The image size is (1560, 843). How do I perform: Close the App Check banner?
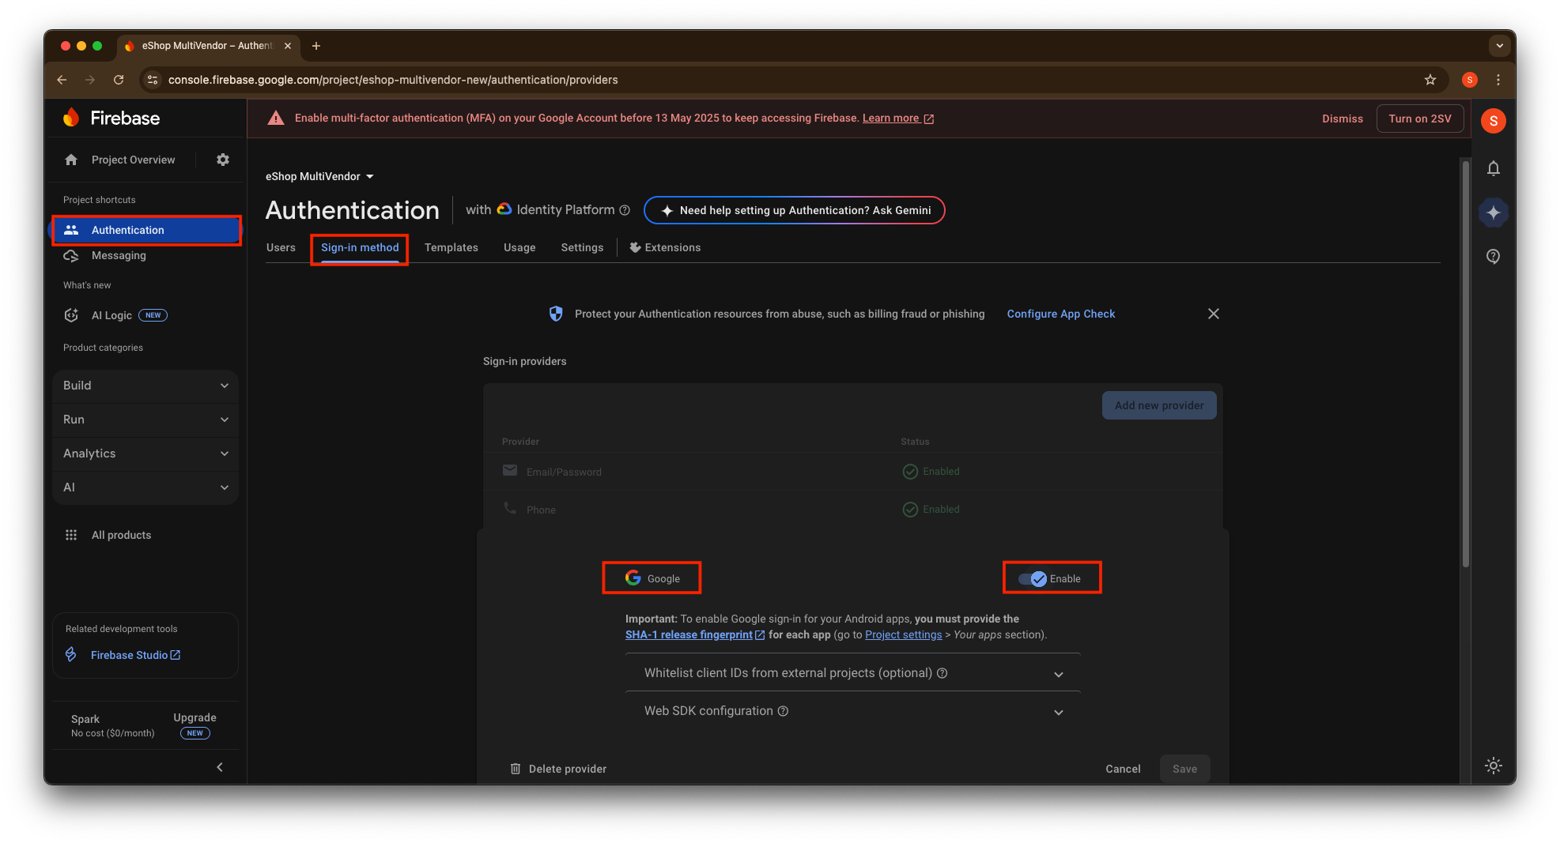1213,314
